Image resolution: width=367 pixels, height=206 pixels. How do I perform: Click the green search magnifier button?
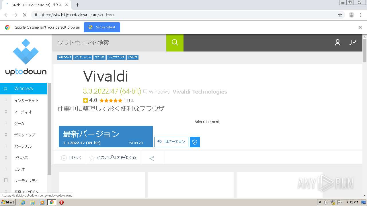pos(175,43)
